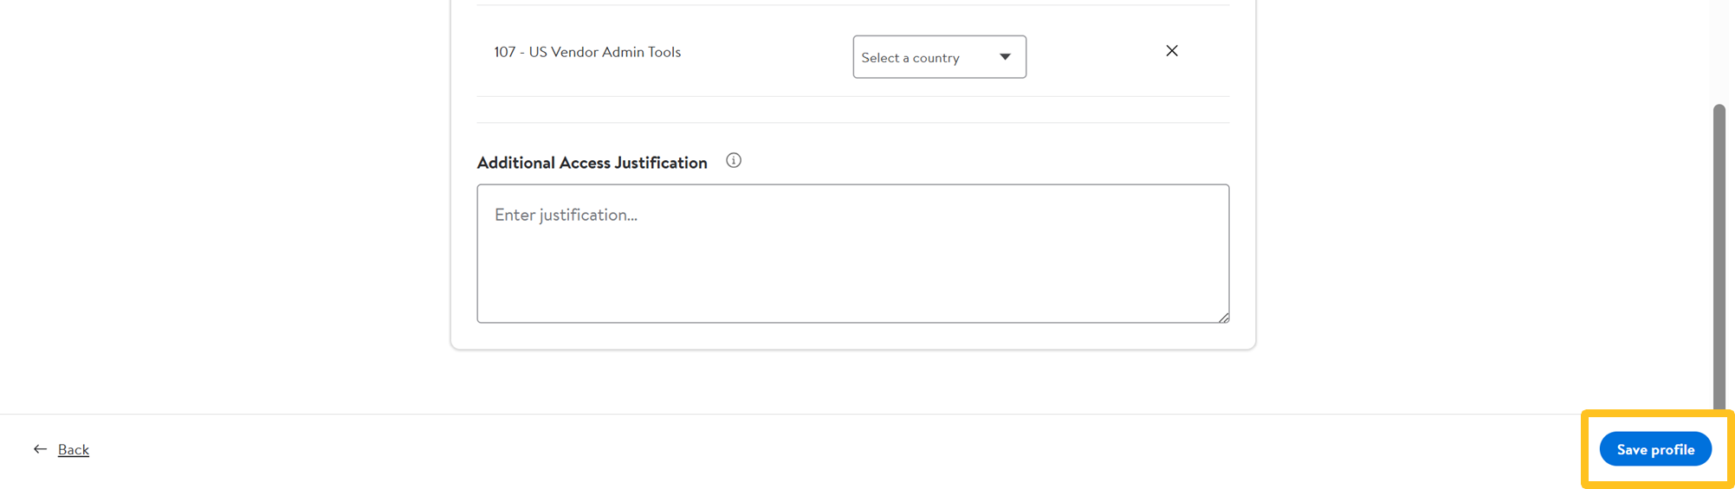Click the Save profile button
1735x489 pixels.
pos(1654,449)
